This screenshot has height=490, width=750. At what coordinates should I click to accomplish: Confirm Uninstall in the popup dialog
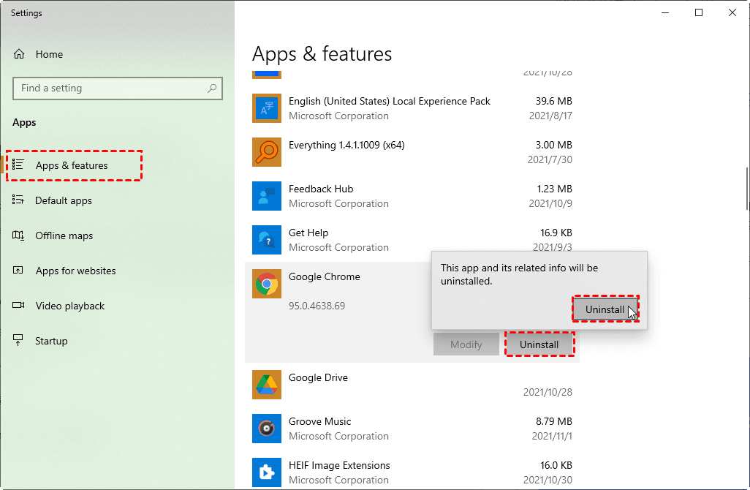605,309
